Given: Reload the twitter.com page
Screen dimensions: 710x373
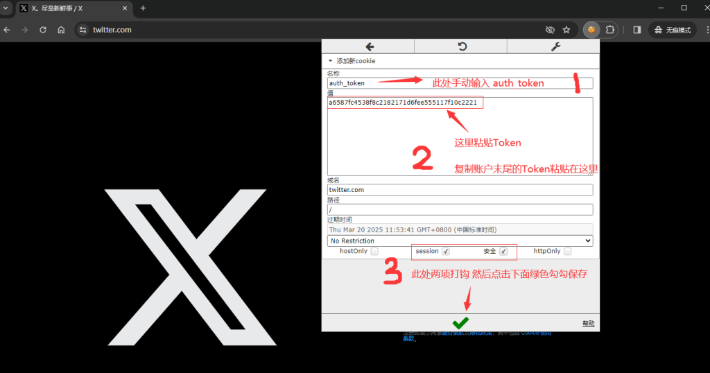Looking at the screenshot, I should (43, 30).
